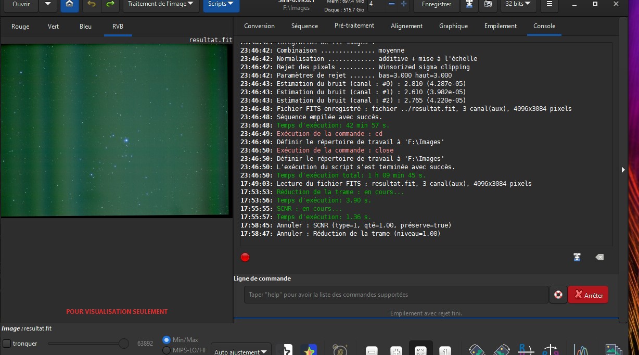
Task: Open the Pré-traitement tab
Action: click(x=354, y=26)
